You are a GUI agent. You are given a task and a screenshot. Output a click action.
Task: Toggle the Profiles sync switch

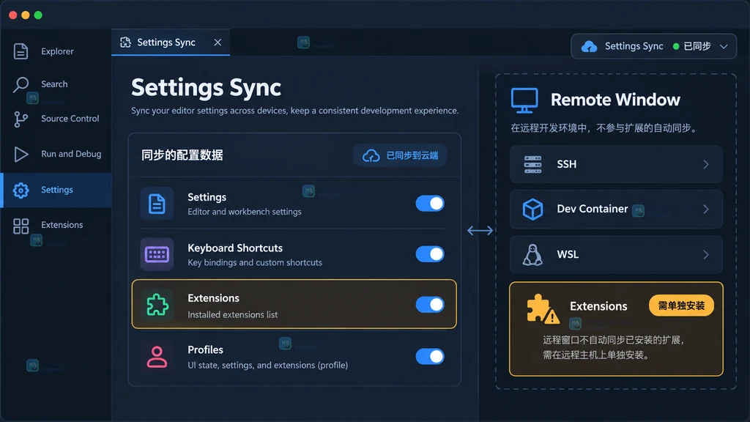(x=429, y=357)
